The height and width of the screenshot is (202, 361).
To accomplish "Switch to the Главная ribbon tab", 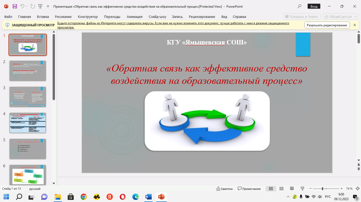I will click(24, 17).
